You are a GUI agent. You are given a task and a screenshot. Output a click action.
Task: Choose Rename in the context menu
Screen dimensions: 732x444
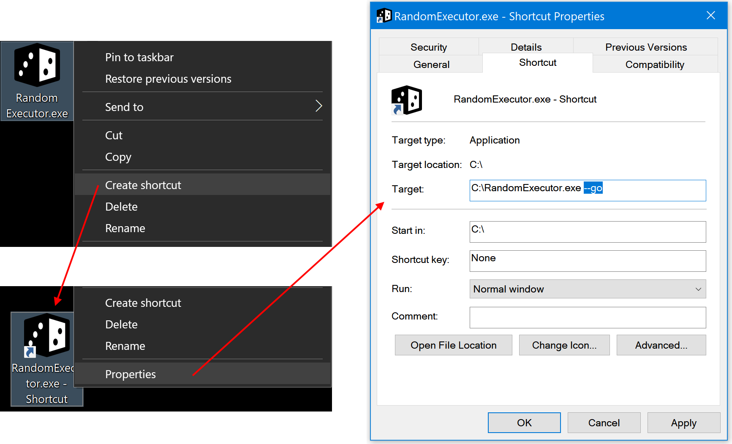pyautogui.click(x=125, y=228)
